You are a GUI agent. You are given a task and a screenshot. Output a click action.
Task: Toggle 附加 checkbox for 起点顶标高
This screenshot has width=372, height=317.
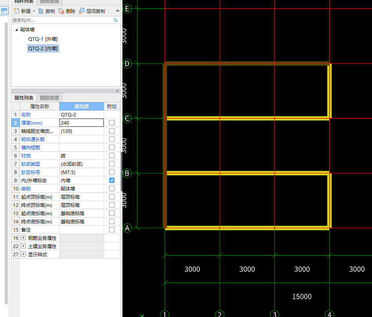point(112,197)
